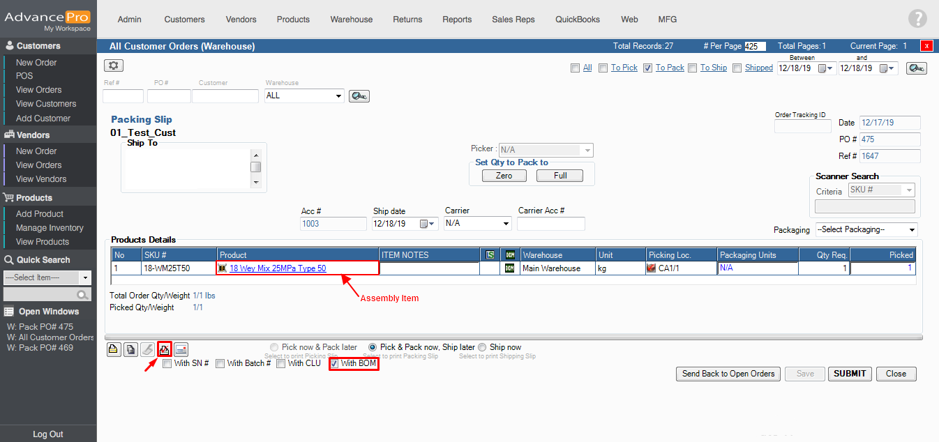Open the calendar picker for Ship date
939x442 pixels.
tap(426, 224)
